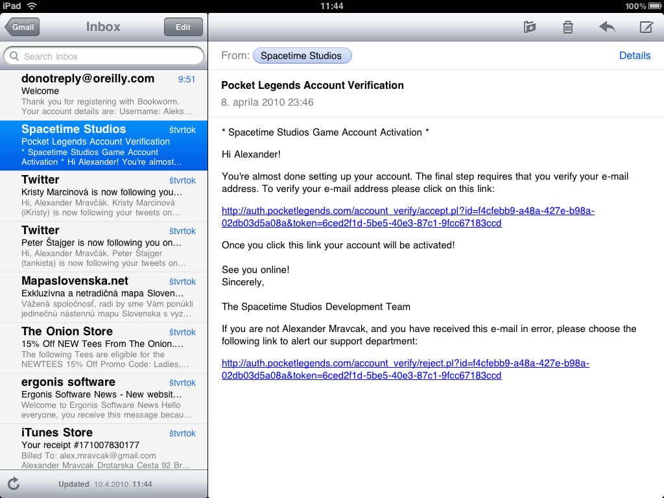Delete message with the trash icon
Viewport: 664px width, 498px height.
(x=568, y=27)
